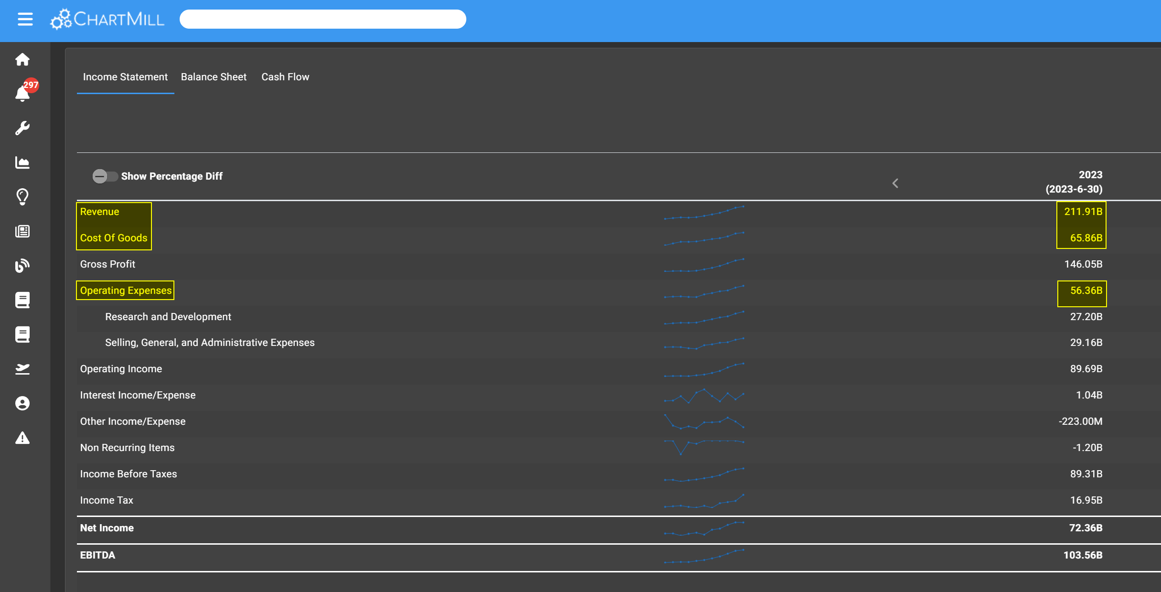Select Selling, General, and Administrative Expenses label

pos(210,343)
